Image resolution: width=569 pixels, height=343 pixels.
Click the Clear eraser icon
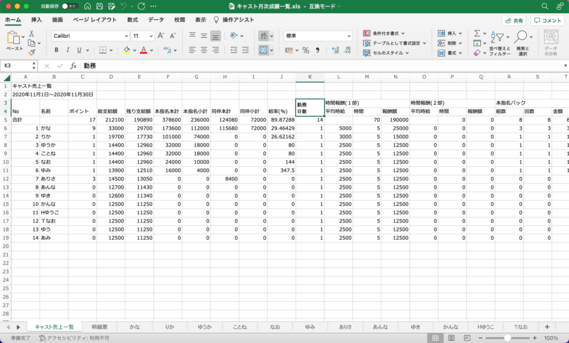coord(477,53)
